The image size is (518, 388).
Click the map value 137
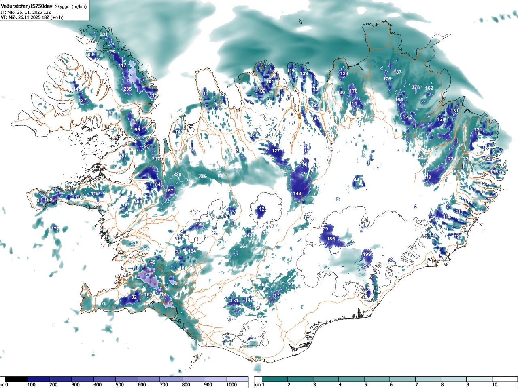[83, 101]
